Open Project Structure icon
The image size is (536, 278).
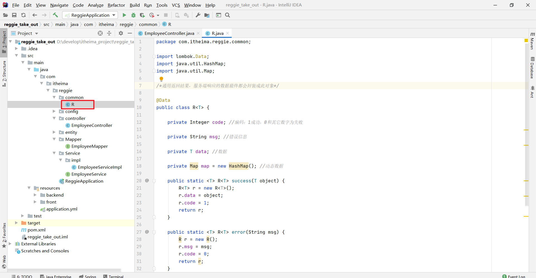point(207,15)
